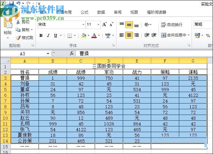Click the Copy icon

(18, 30)
